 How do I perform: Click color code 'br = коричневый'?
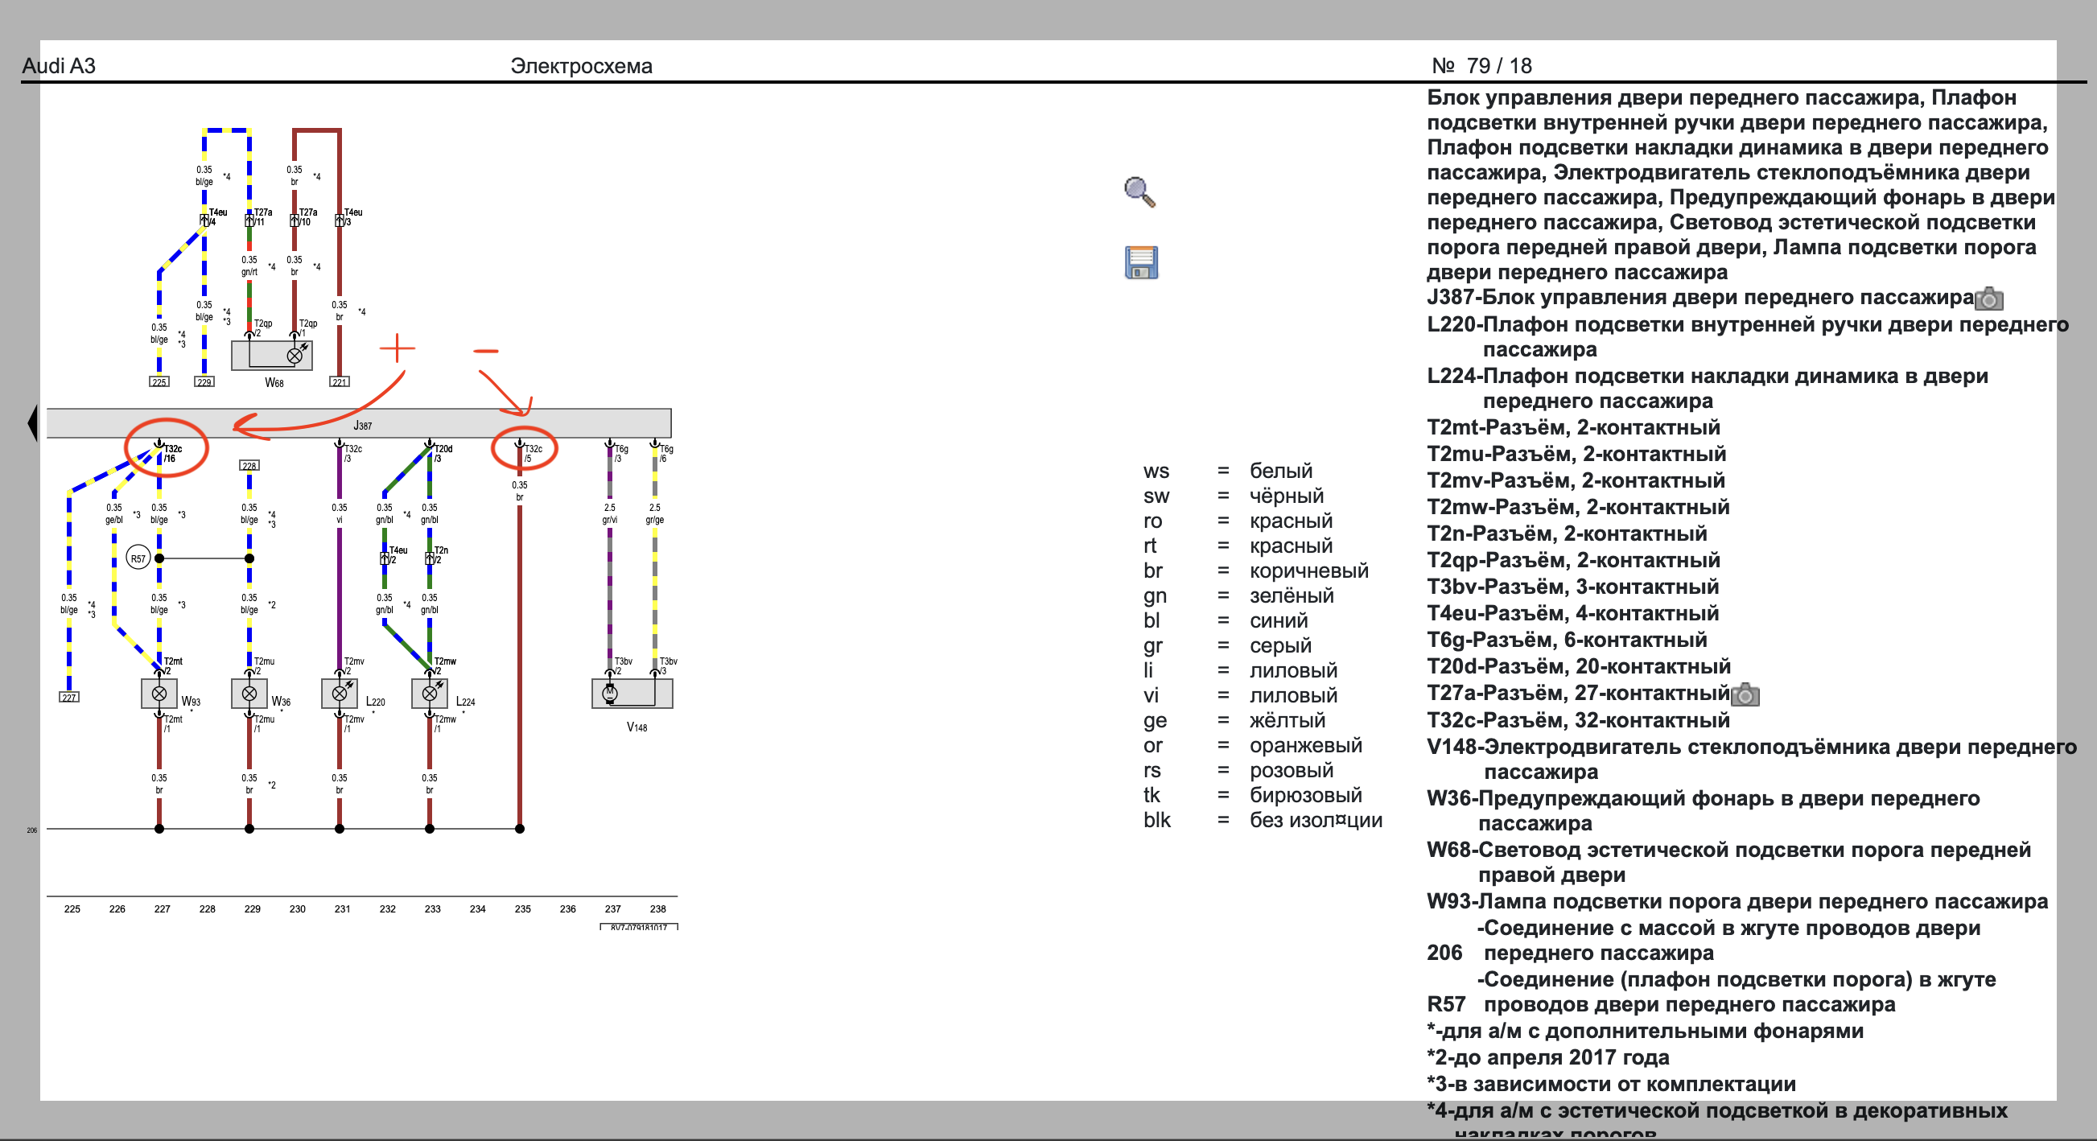1256,570
